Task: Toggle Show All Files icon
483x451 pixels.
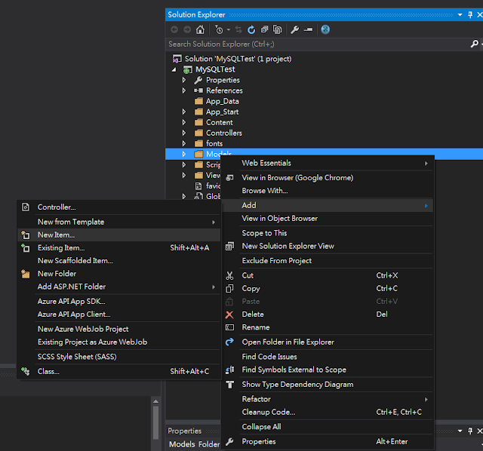Action: point(277,29)
